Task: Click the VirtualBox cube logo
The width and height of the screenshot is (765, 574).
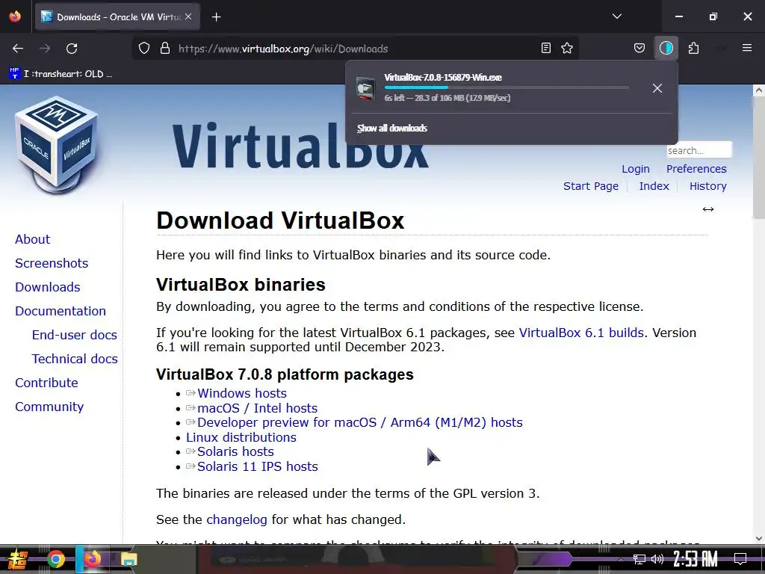Action: coord(57,145)
